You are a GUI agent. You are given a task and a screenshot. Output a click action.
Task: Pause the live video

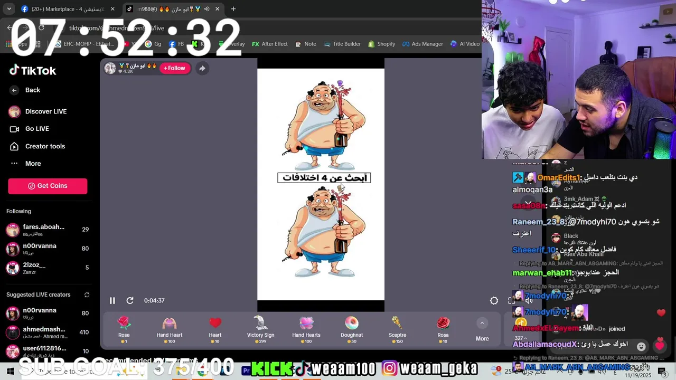pyautogui.click(x=112, y=300)
